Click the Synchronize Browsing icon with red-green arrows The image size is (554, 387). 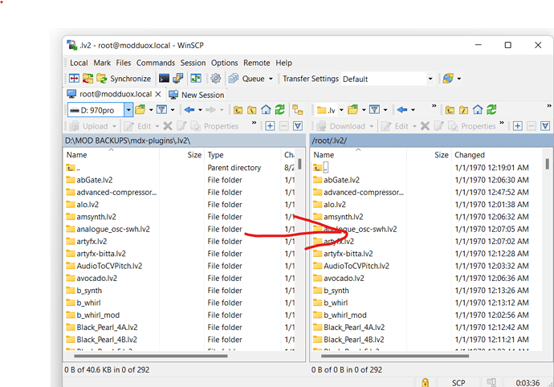point(88,79)
